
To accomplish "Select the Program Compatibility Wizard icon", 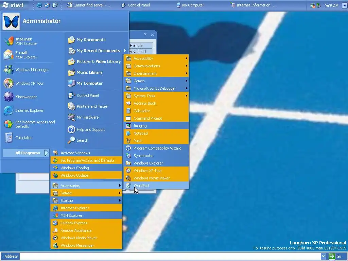I will (128, 148).
